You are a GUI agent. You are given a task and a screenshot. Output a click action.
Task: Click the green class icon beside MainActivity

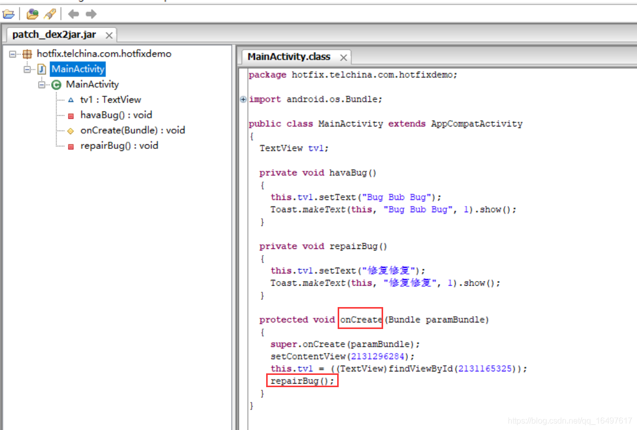pos(56,84)
